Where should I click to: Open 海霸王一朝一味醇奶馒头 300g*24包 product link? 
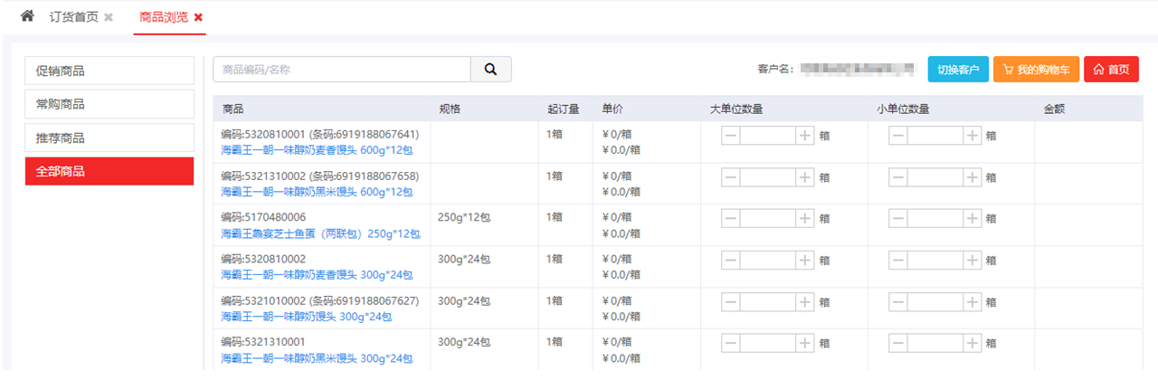click(307, 317)
